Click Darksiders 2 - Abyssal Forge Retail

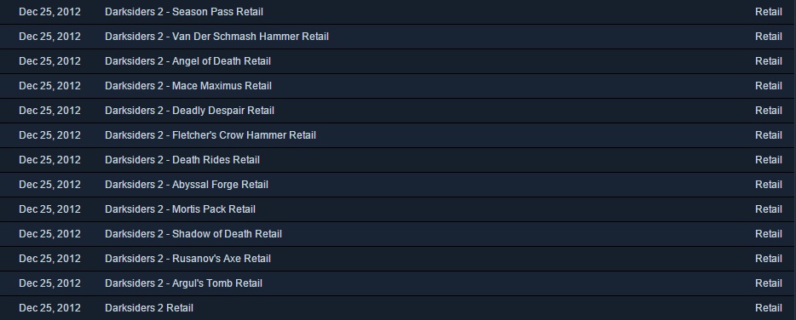(x=187, y=185)
